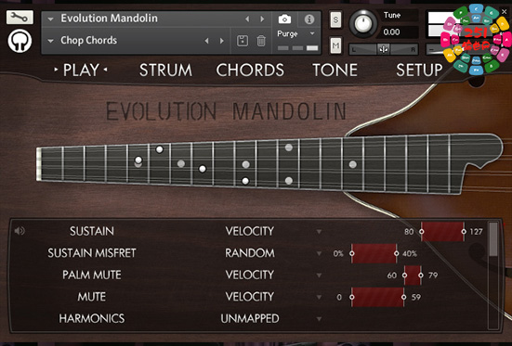
Task: Open the TONE tab
Action: [335, 70]
